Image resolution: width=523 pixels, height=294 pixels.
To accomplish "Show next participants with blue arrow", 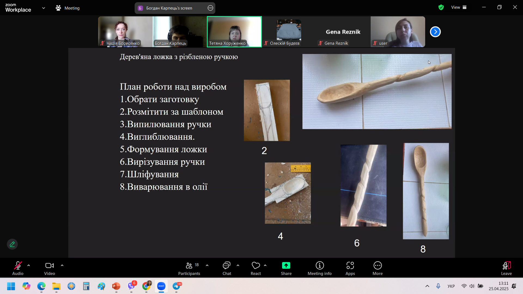I will (435, 32).
